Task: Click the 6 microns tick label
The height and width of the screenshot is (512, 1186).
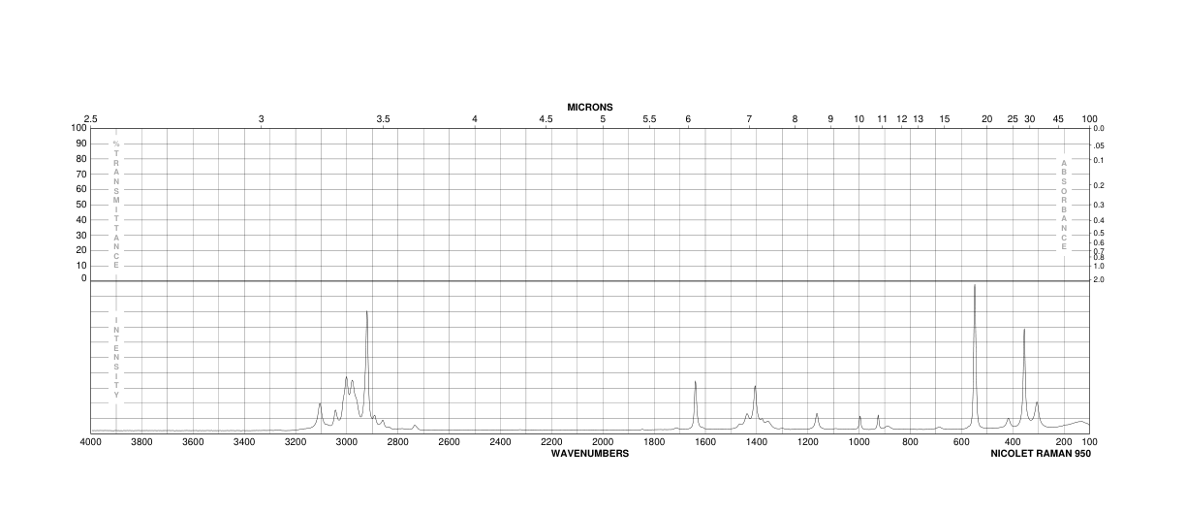Action: [x=688, y=119]
